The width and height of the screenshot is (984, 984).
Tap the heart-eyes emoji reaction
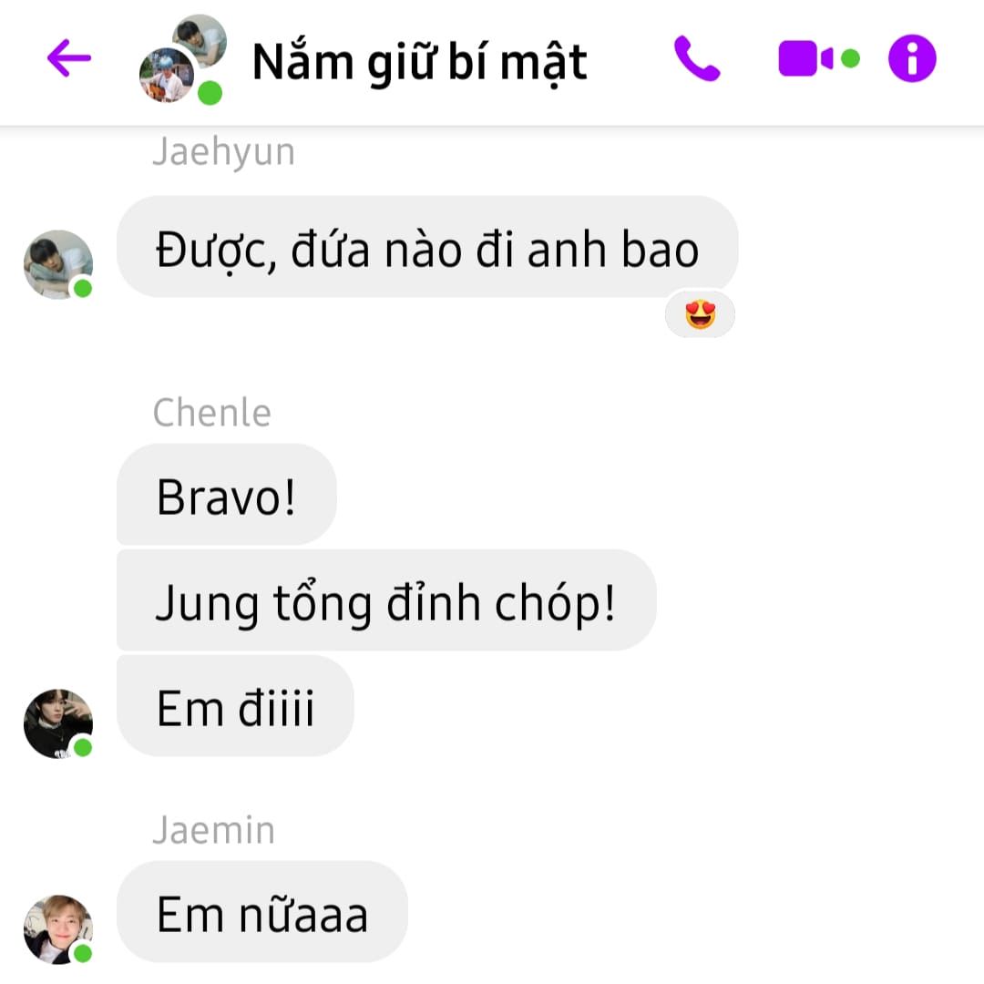701,313
